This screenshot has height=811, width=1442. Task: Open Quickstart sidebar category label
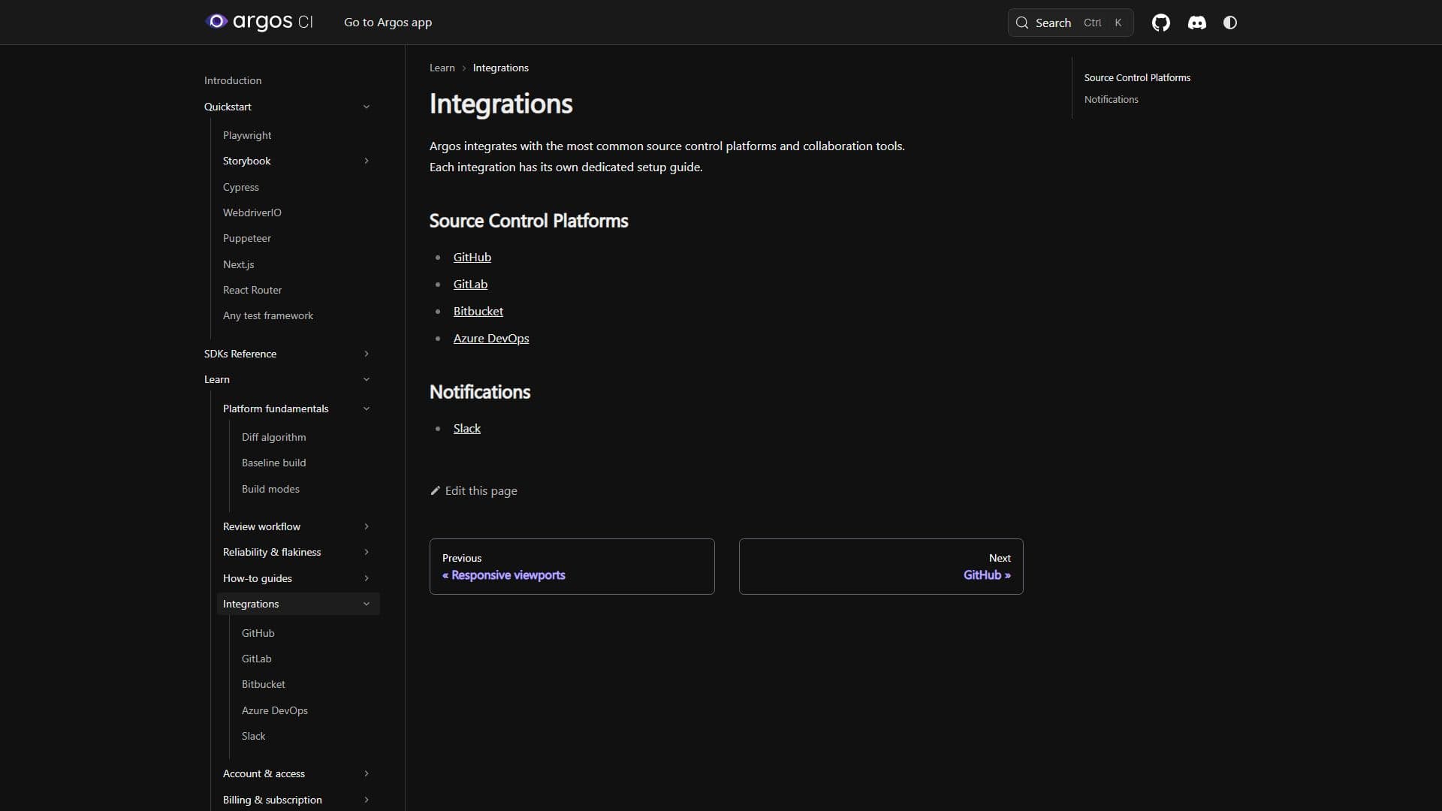coord(228,107)
